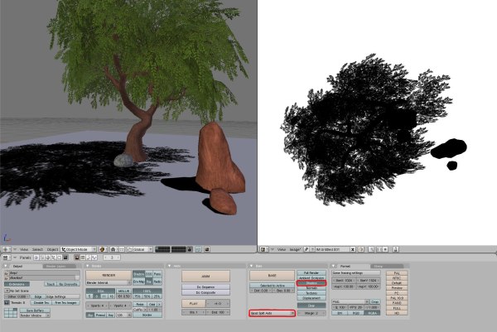The height and width of the screenshot is (332, 497).
Task: Click the render-this-window icon in 3D header
Action: [x=207, y=250]
